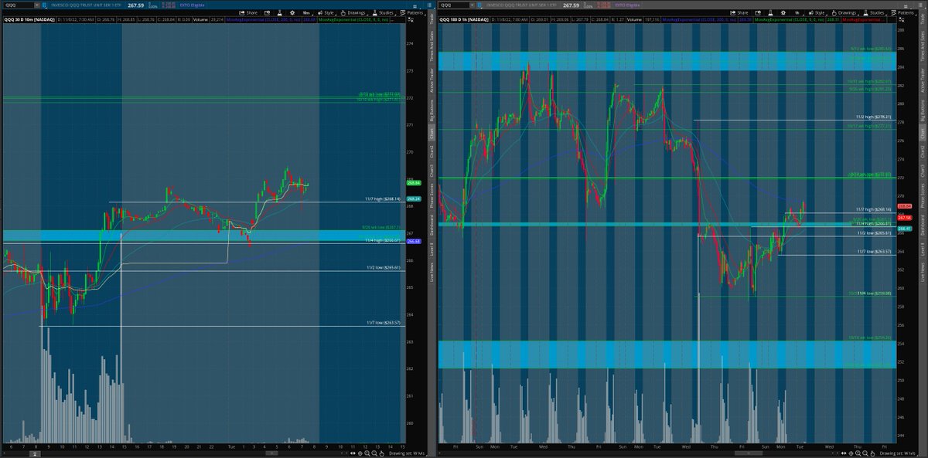This screenshot has width=928, height=458.
Task: Open Style menu on left 10m chart
Action: coord(328,12)
